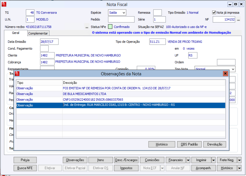Click the Tipo column header
The image size is (246, 176).
pyautogui.click(x=39, y=83)
